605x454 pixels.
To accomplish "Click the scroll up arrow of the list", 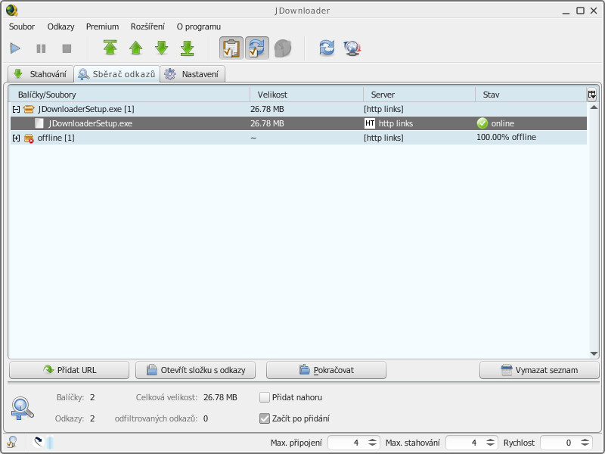I will [x=594, y=107].
